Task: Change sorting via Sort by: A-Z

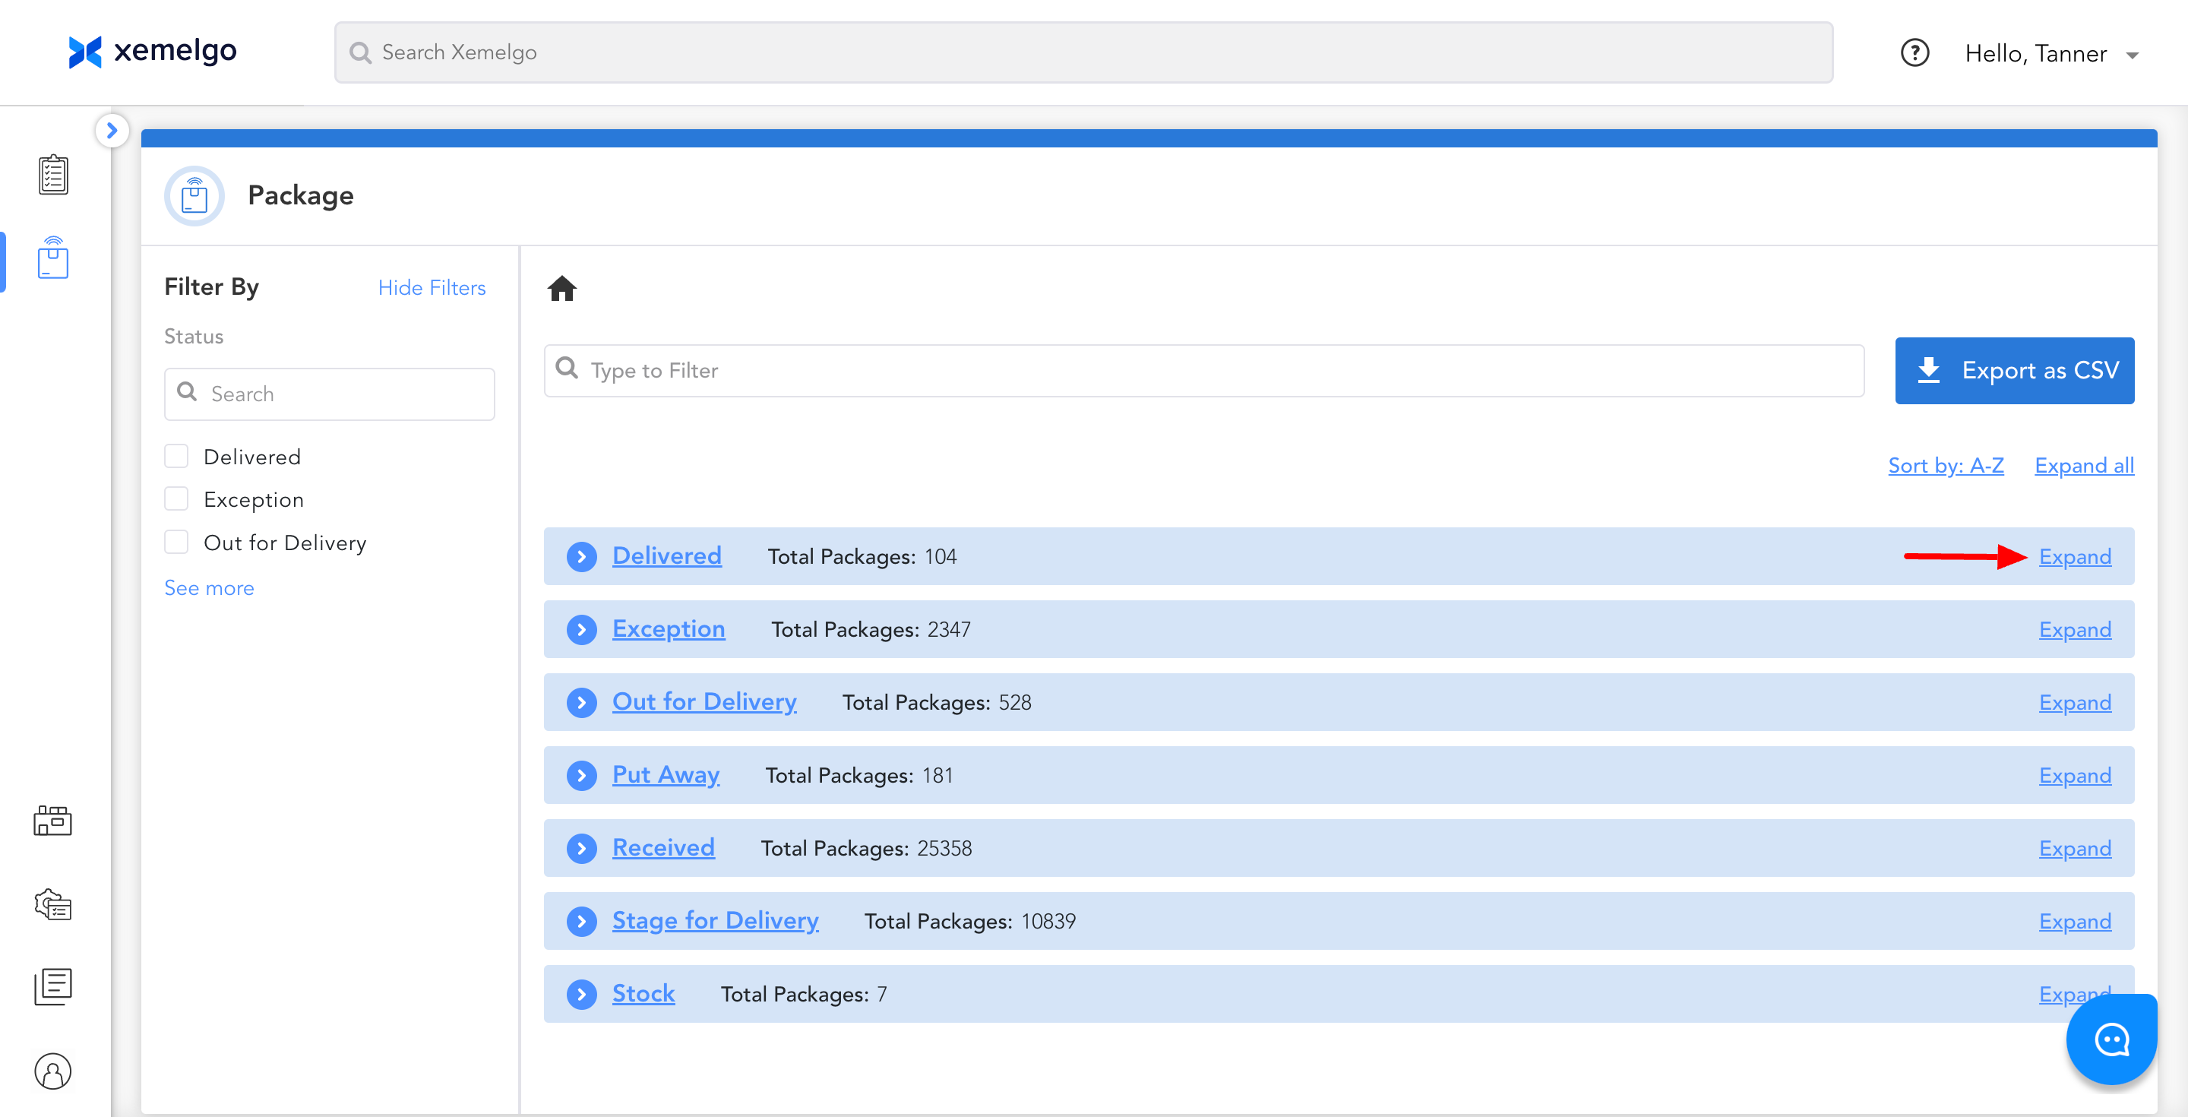Action: [1945, 466]
